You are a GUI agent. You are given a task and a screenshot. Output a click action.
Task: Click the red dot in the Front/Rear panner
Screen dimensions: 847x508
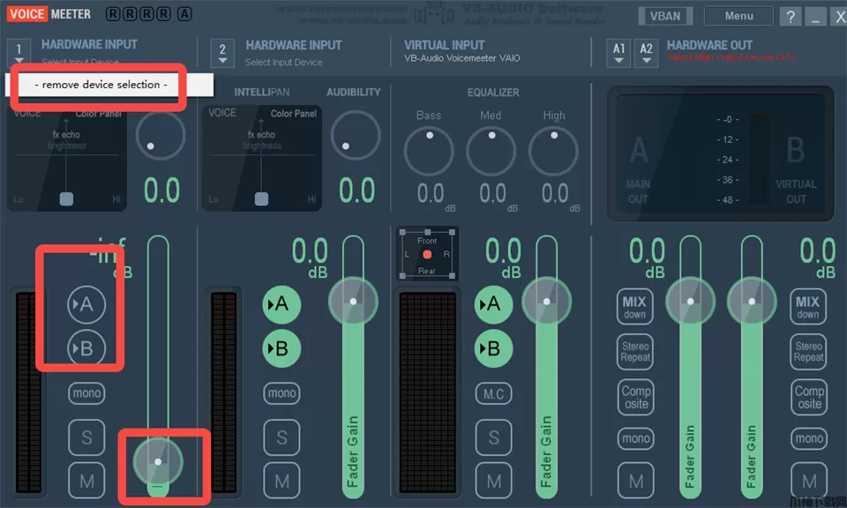point(427,254)
